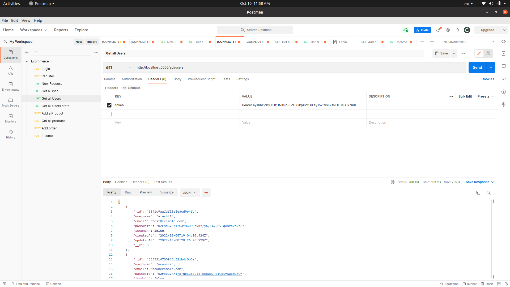
Task: Open the APIs sidebar section
Action: click(x=11, y=71)
